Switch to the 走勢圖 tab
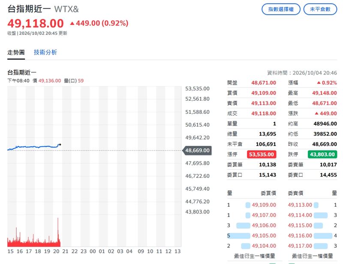 pos(16,52)
